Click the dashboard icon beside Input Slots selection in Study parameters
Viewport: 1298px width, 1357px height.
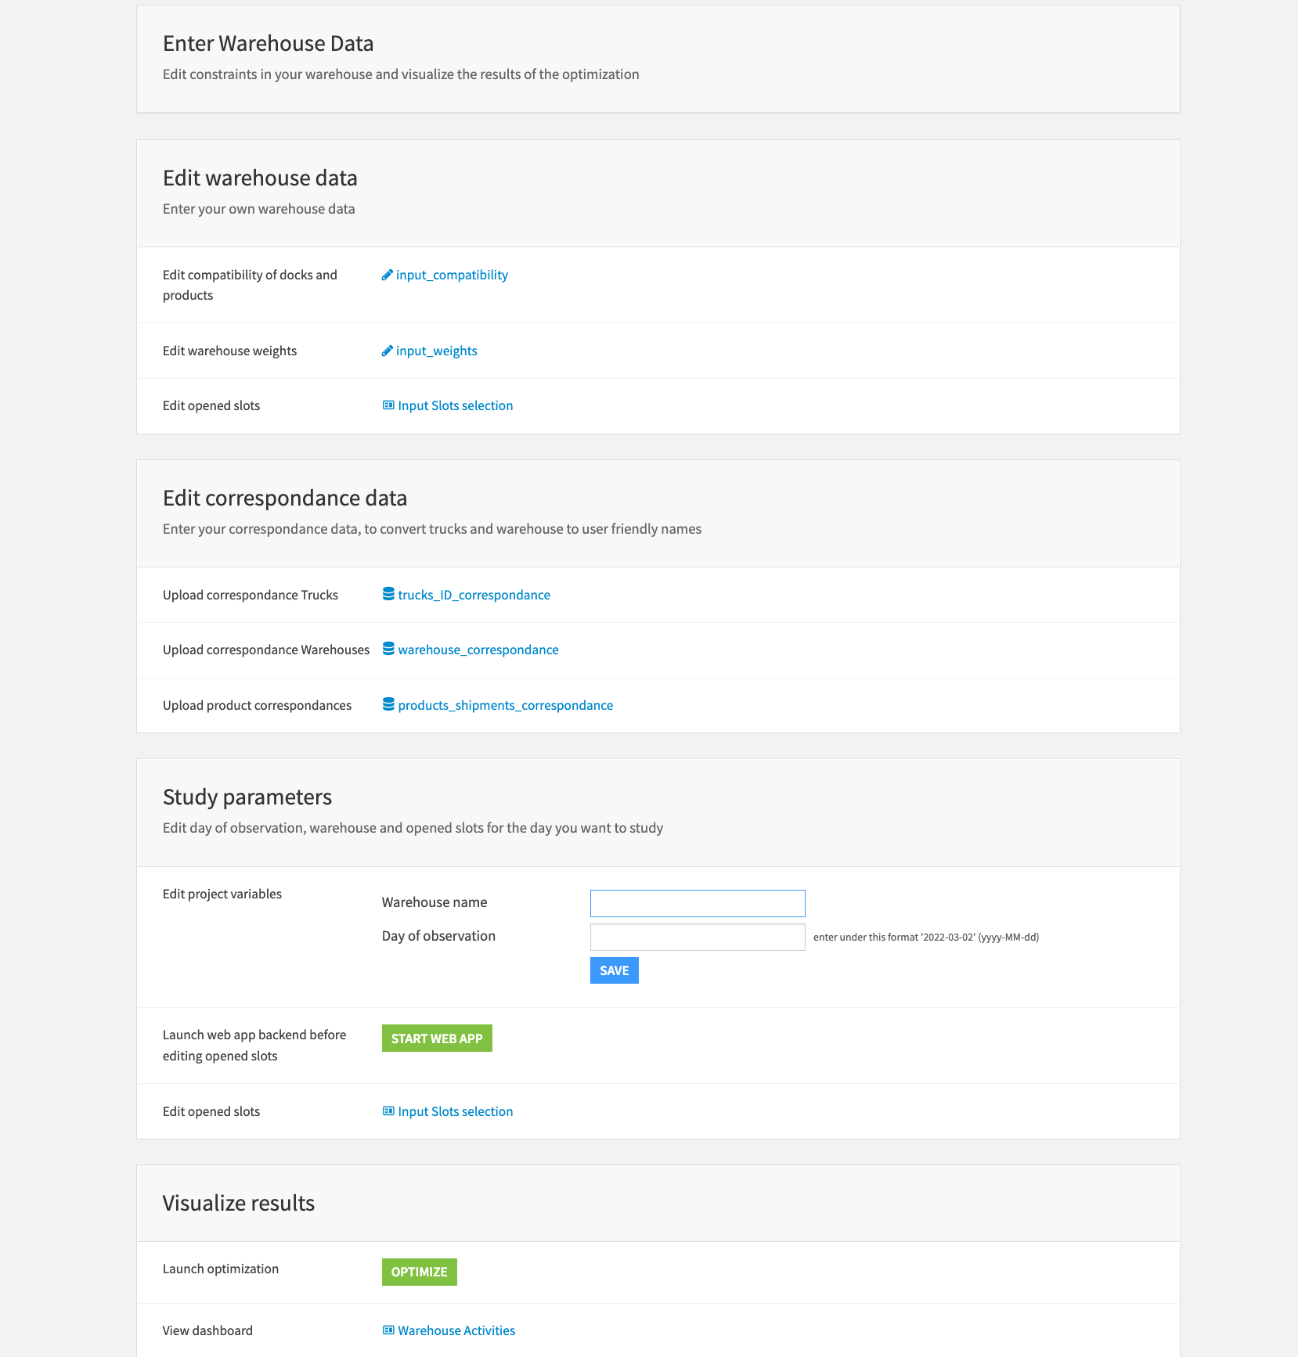pos(388,1111)
